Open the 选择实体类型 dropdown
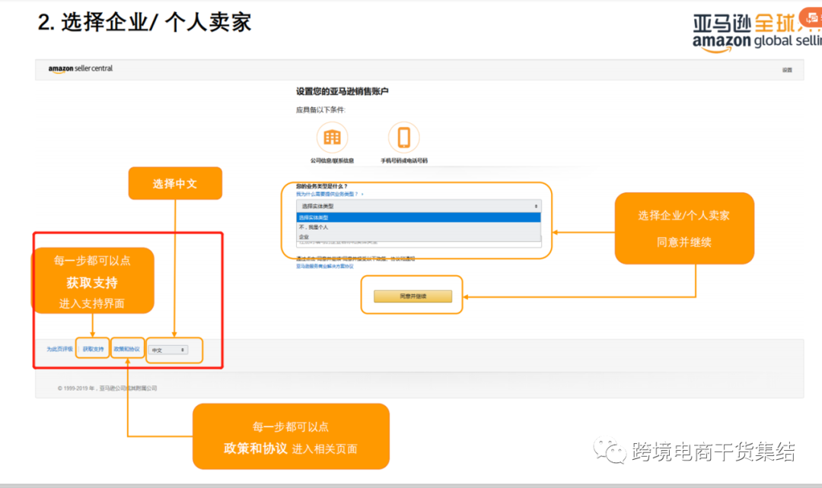This screenshot has height=488, width=822. (419, 205)
